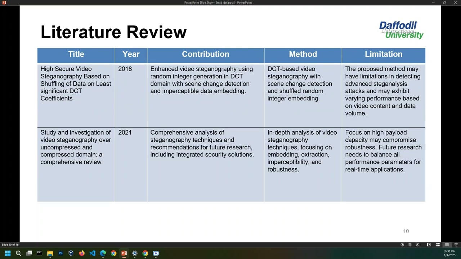Open Firefox from taskbar

coord(82,253)
